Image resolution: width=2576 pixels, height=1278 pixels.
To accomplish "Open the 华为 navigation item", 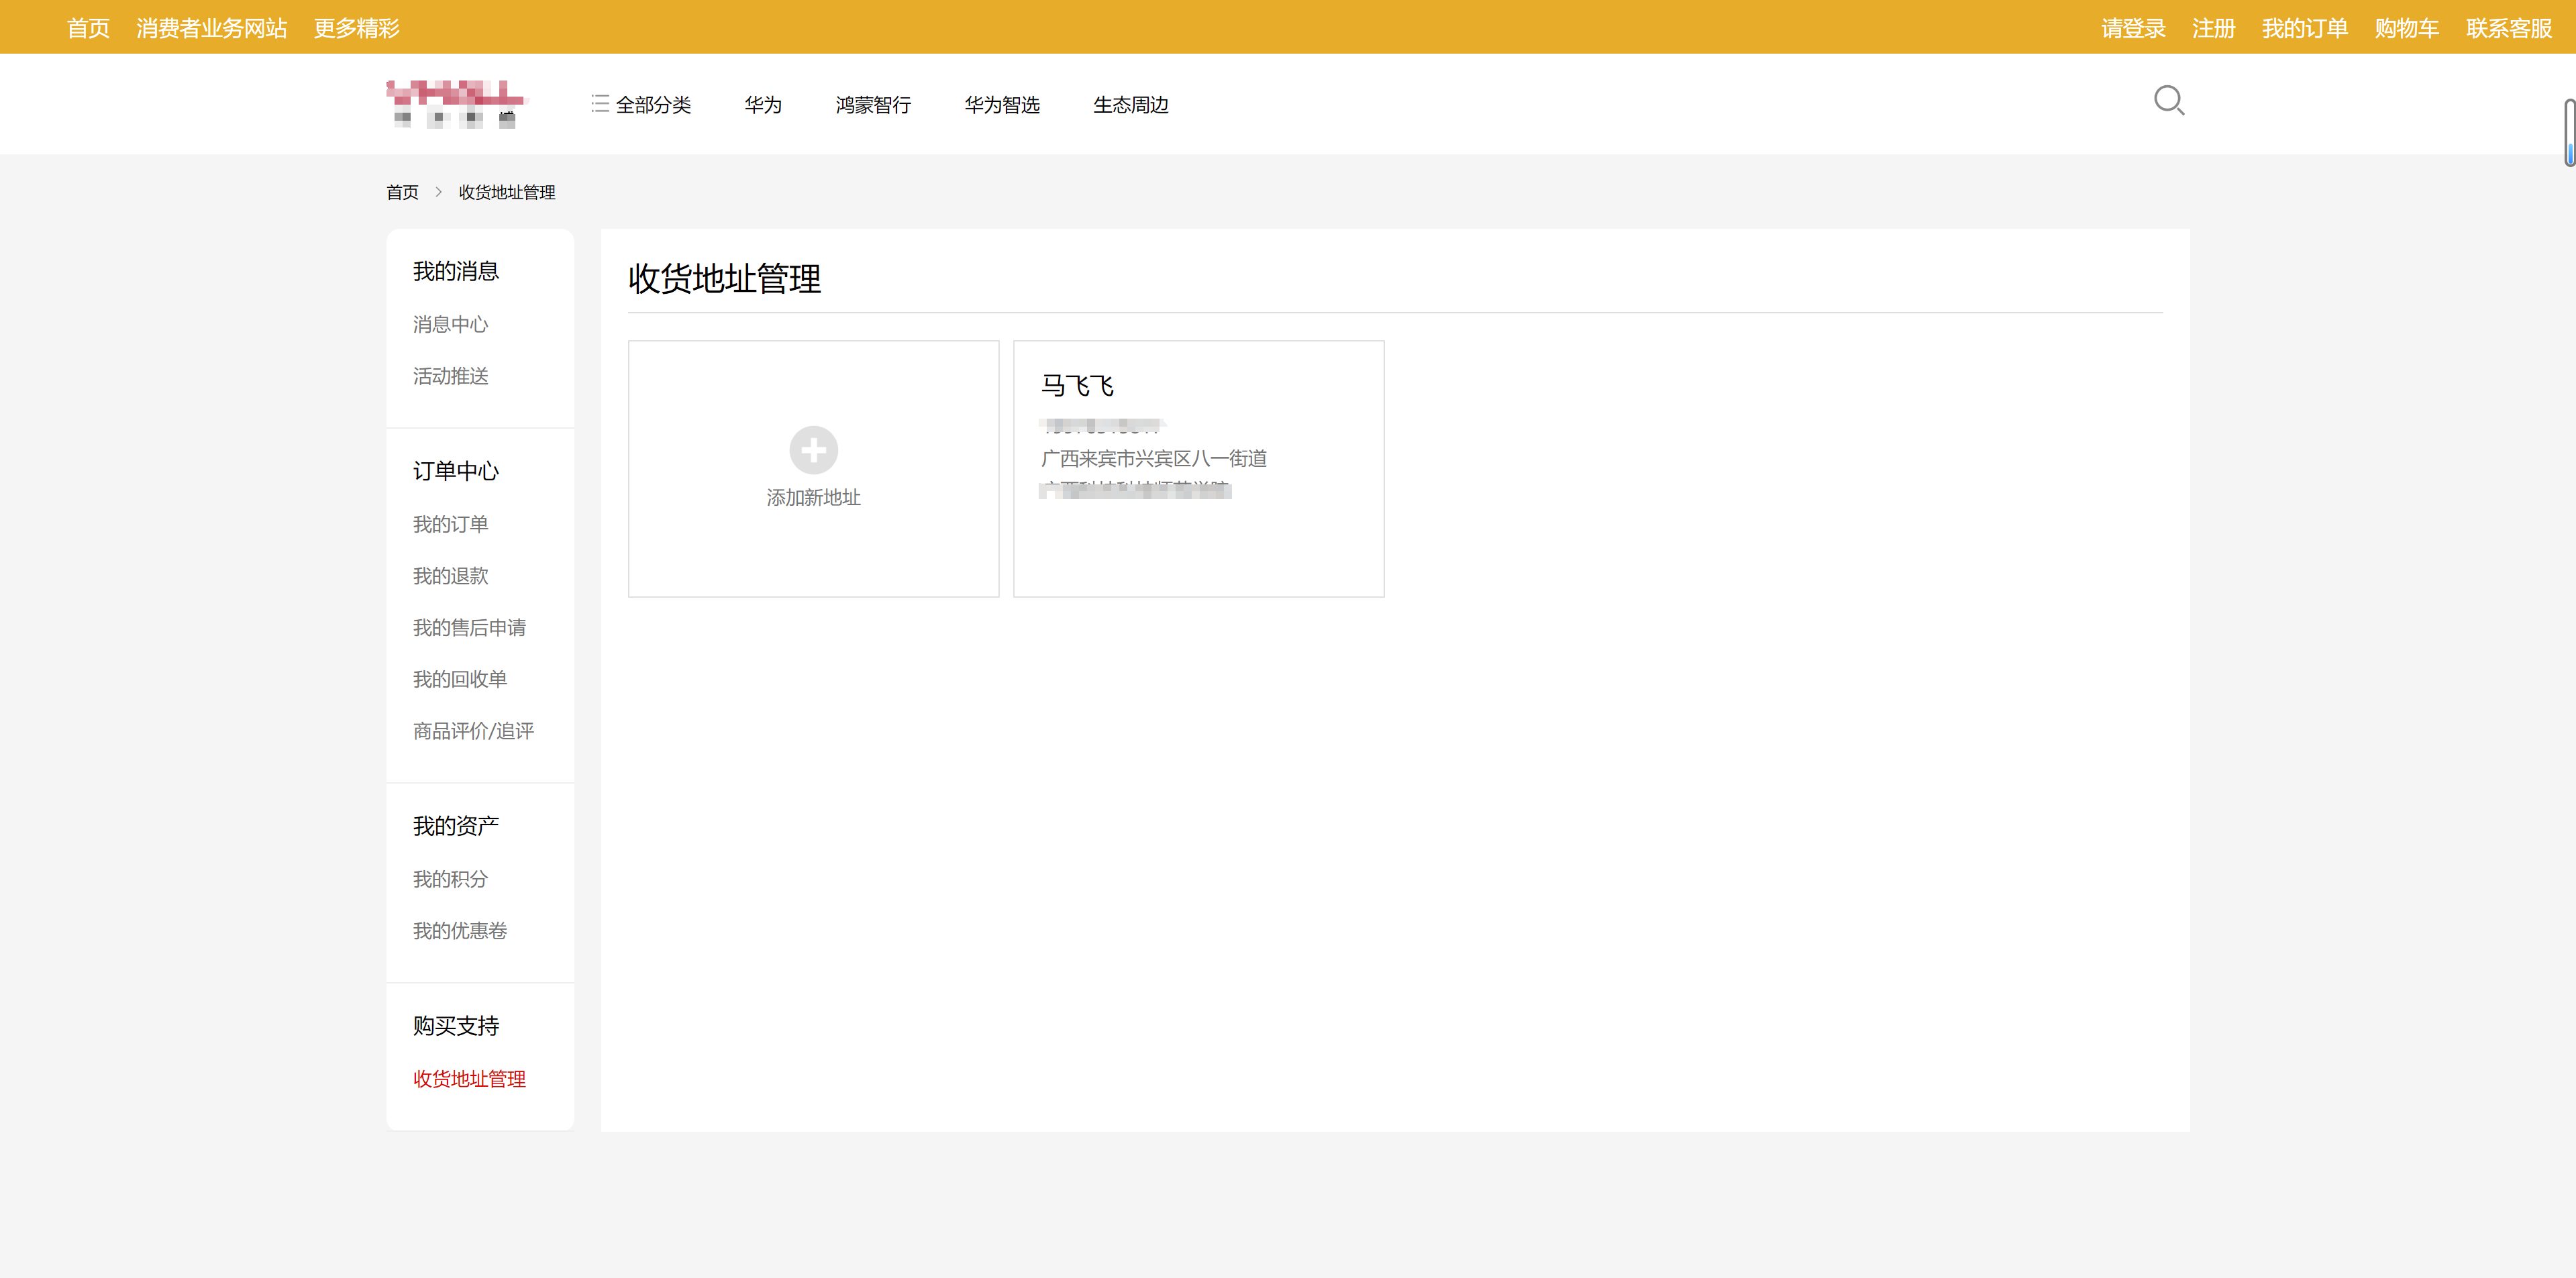I will (762, 105).
